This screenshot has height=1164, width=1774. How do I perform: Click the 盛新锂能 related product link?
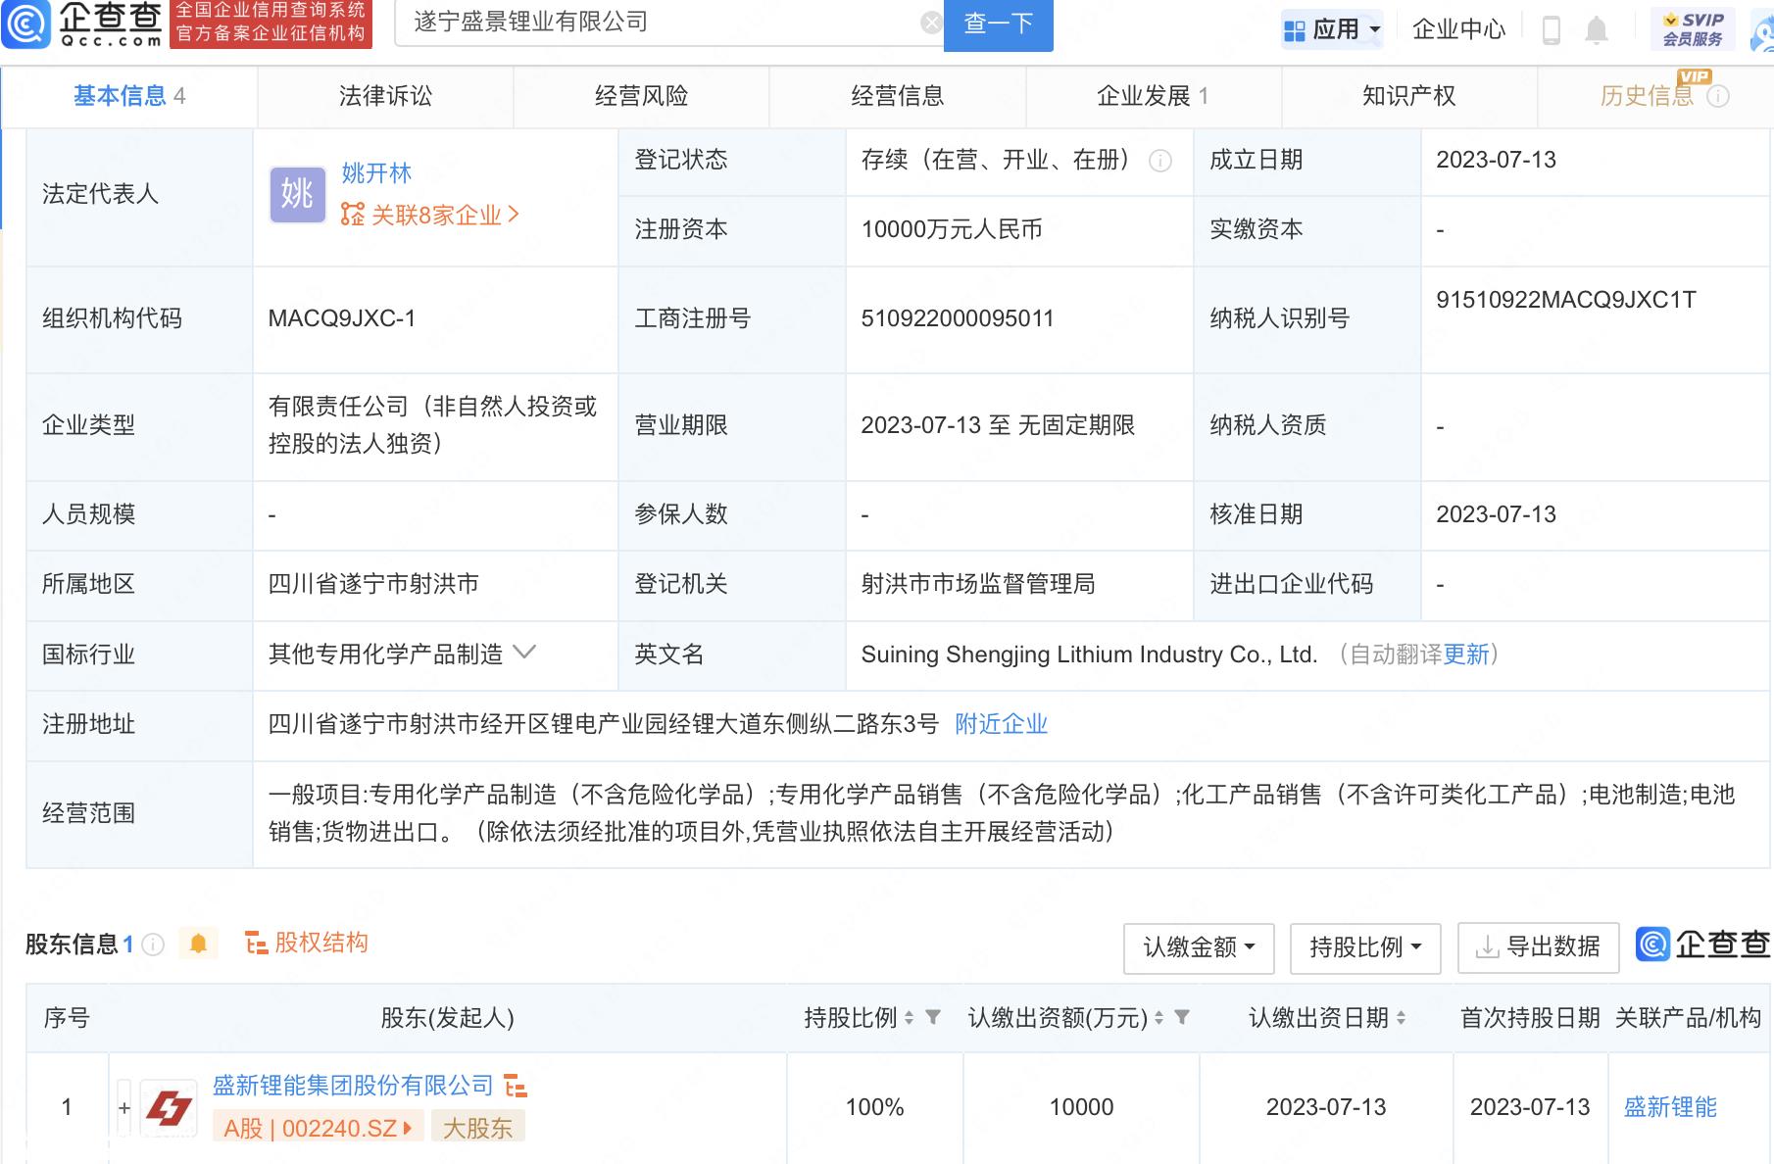tap(1670, 1107)
